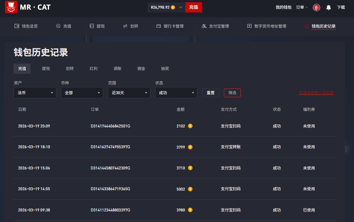Expand the balance ¥26,798.92 dropdown
354x222 pixels.
180,7
